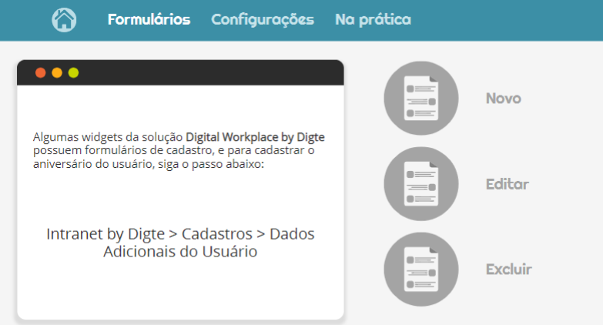Click Adicionais do Usuário text line
Image resolution: width=603 pixels, height=325 pixels.
pyautogui.click(x=180, y=252)
